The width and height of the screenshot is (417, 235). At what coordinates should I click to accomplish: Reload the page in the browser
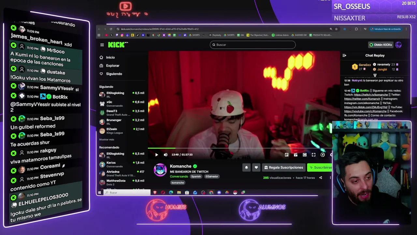[x=111, y=29]
